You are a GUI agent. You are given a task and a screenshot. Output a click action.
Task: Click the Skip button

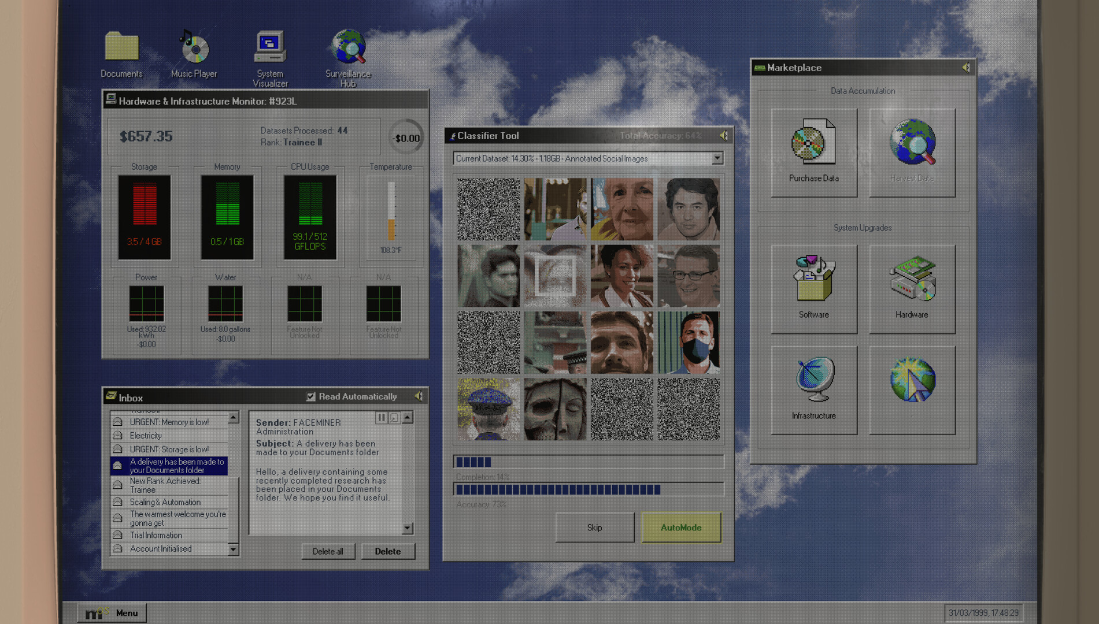coord(594,528)
